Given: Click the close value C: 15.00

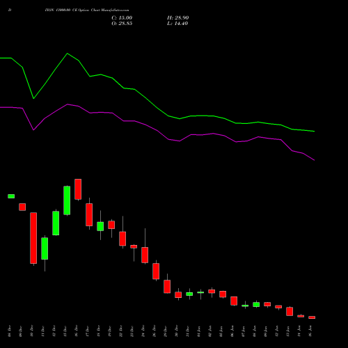Looking at the screenshot, I should click(x=122, y=18).
